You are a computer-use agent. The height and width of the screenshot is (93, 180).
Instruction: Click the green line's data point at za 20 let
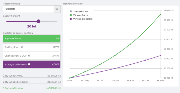[161, 14]
